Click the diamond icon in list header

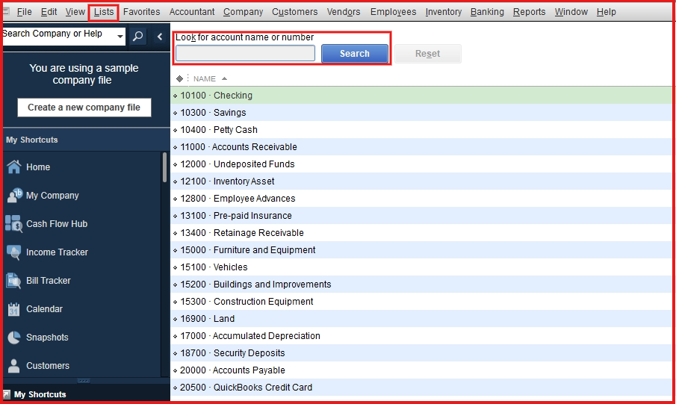pos(179,78)
